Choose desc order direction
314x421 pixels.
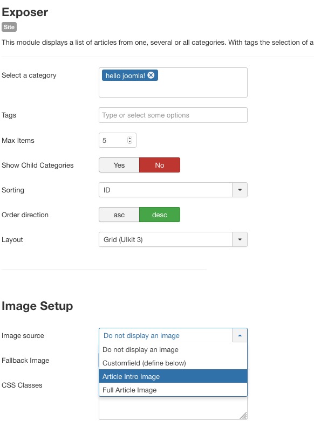[x=160, y=215]
